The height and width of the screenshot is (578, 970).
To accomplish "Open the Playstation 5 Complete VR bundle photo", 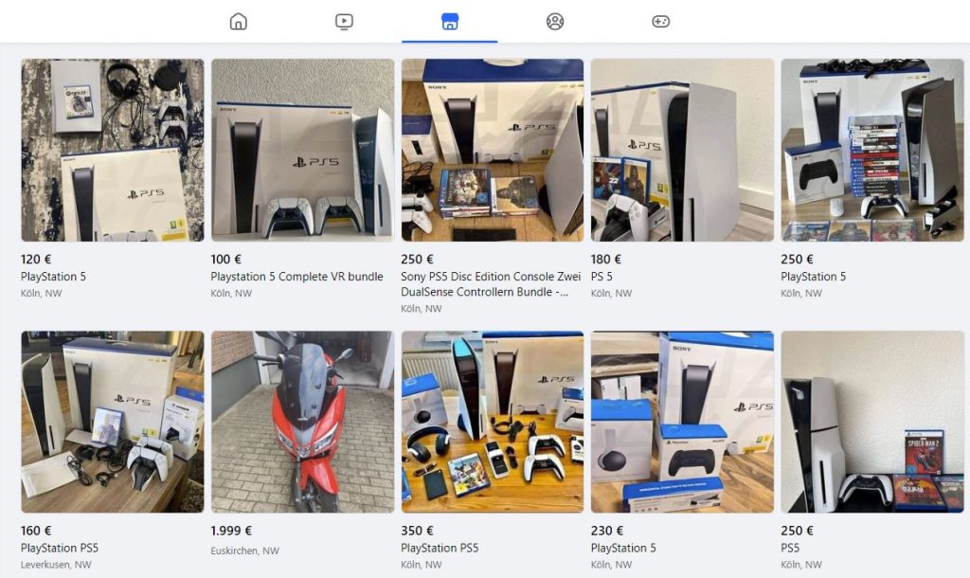I will [x=302, y=150].
